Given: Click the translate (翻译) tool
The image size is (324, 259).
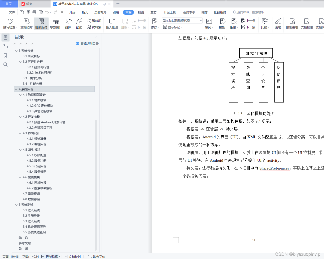Looking at the screenshot, I should pos(69,24).
